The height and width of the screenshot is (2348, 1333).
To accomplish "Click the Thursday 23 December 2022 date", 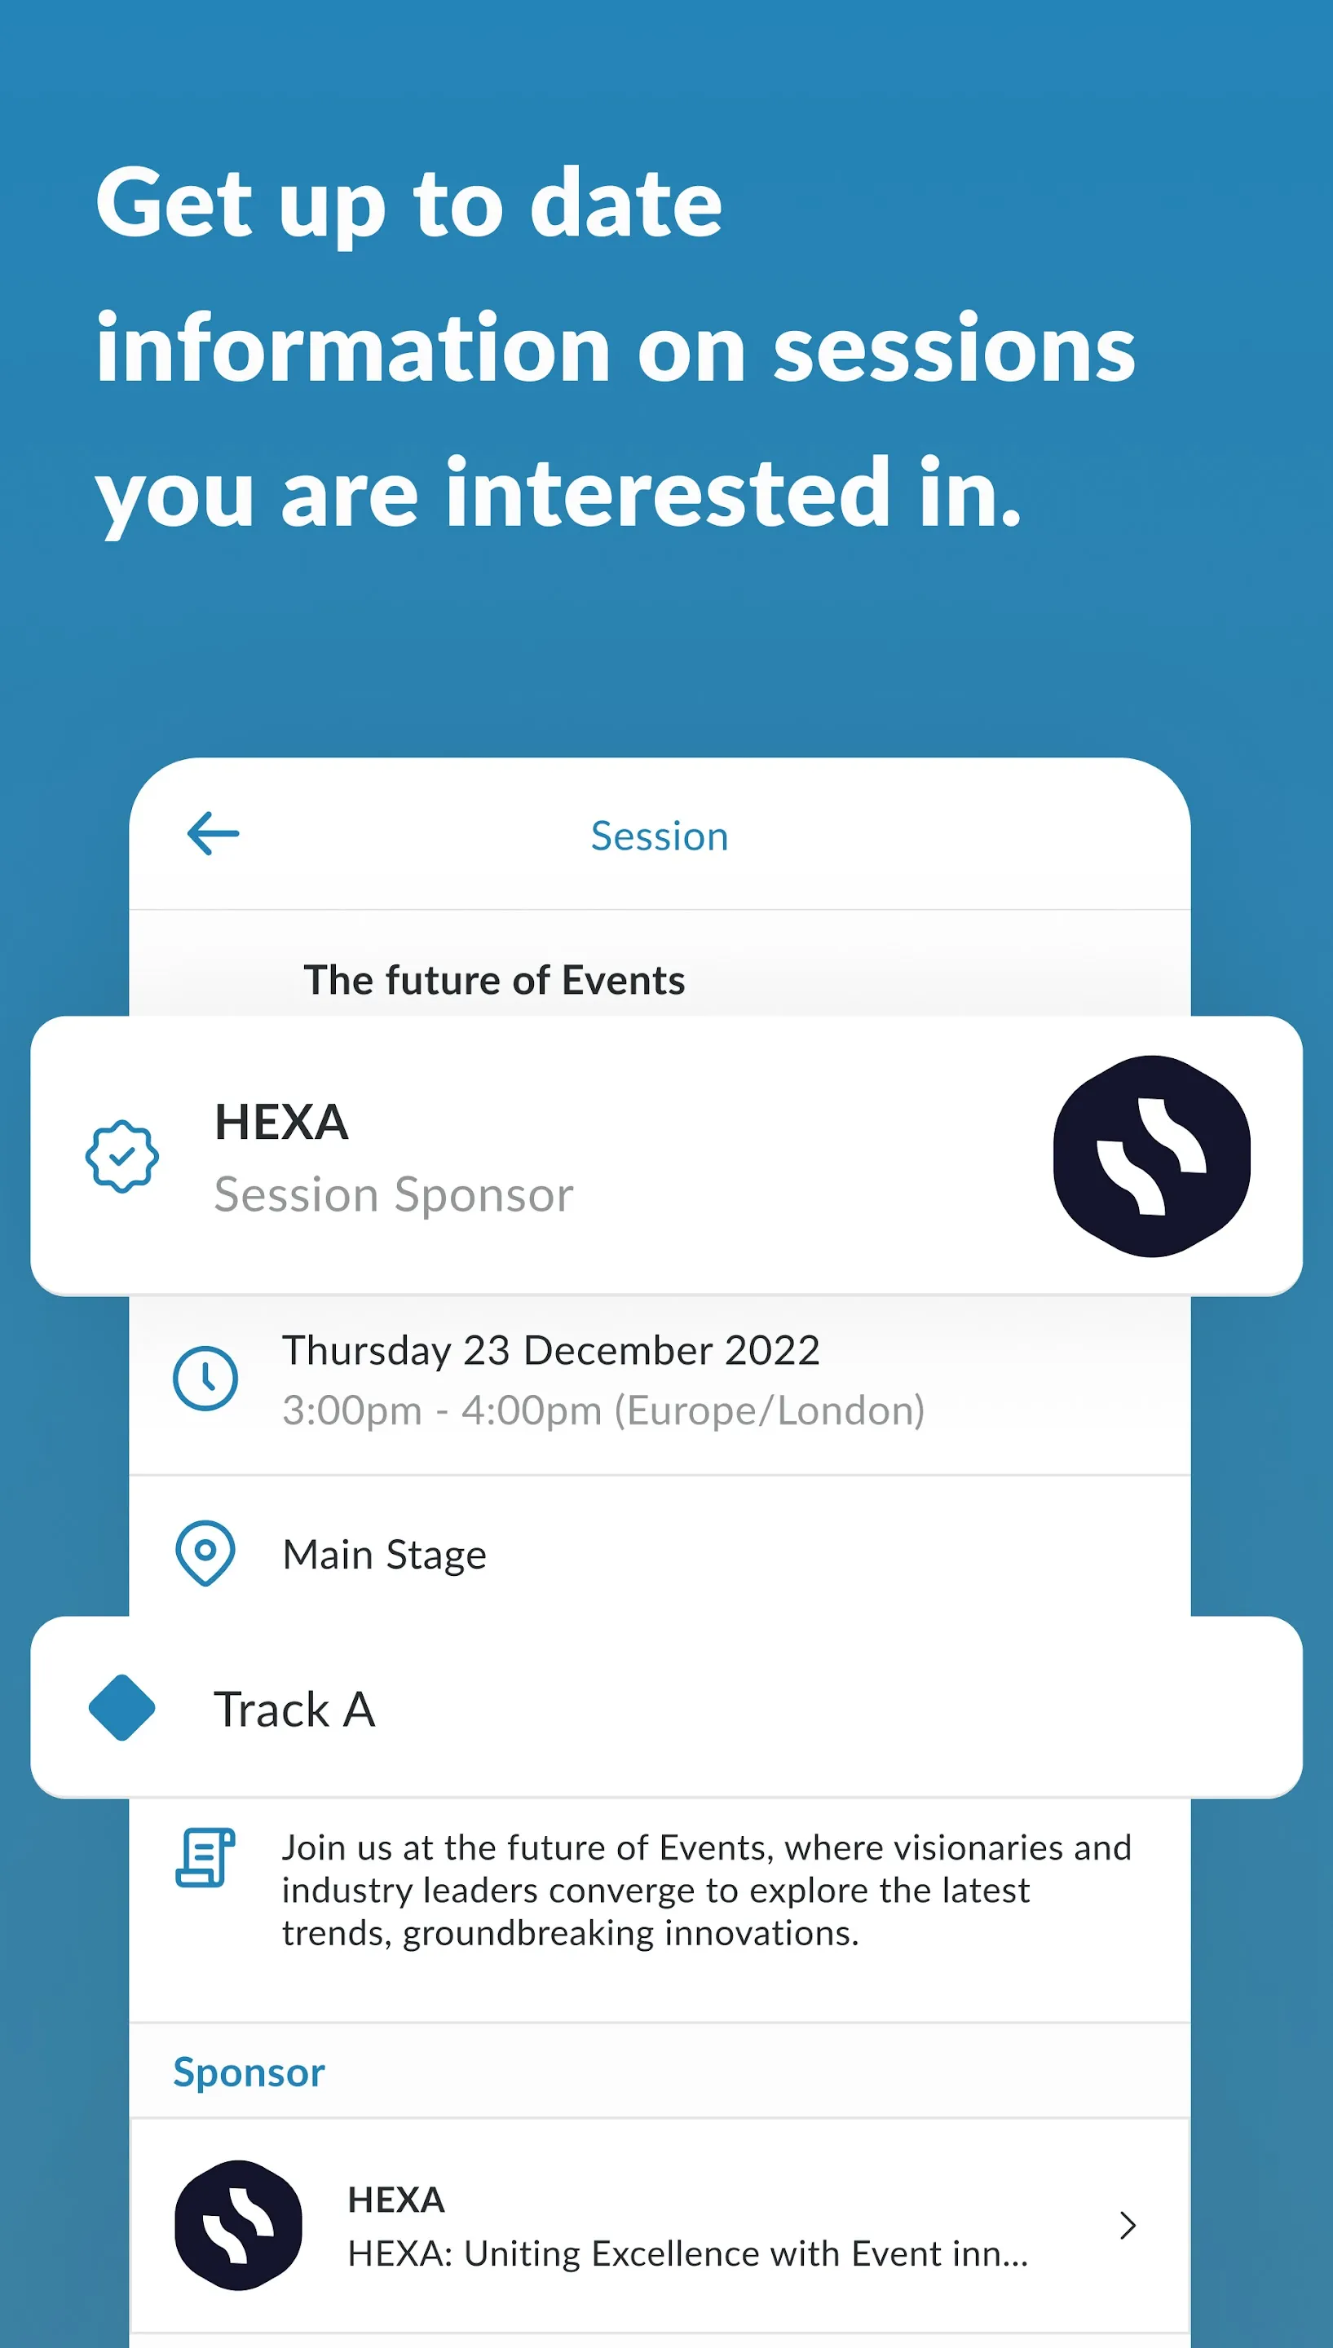I will [x=551, y=1350].
